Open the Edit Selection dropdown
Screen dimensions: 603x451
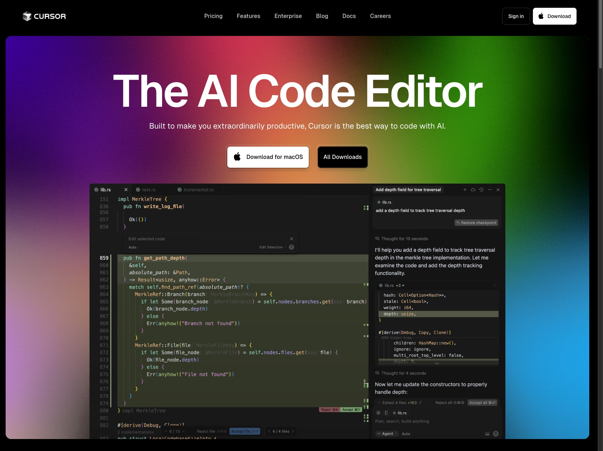[272, 247]
